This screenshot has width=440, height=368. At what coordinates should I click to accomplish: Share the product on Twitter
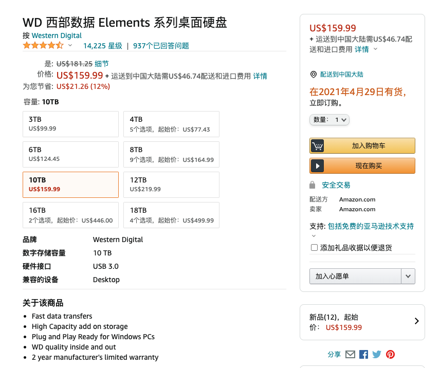[376, 354]
